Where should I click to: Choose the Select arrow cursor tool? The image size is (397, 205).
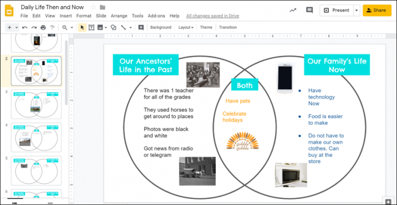pos(82,27)
